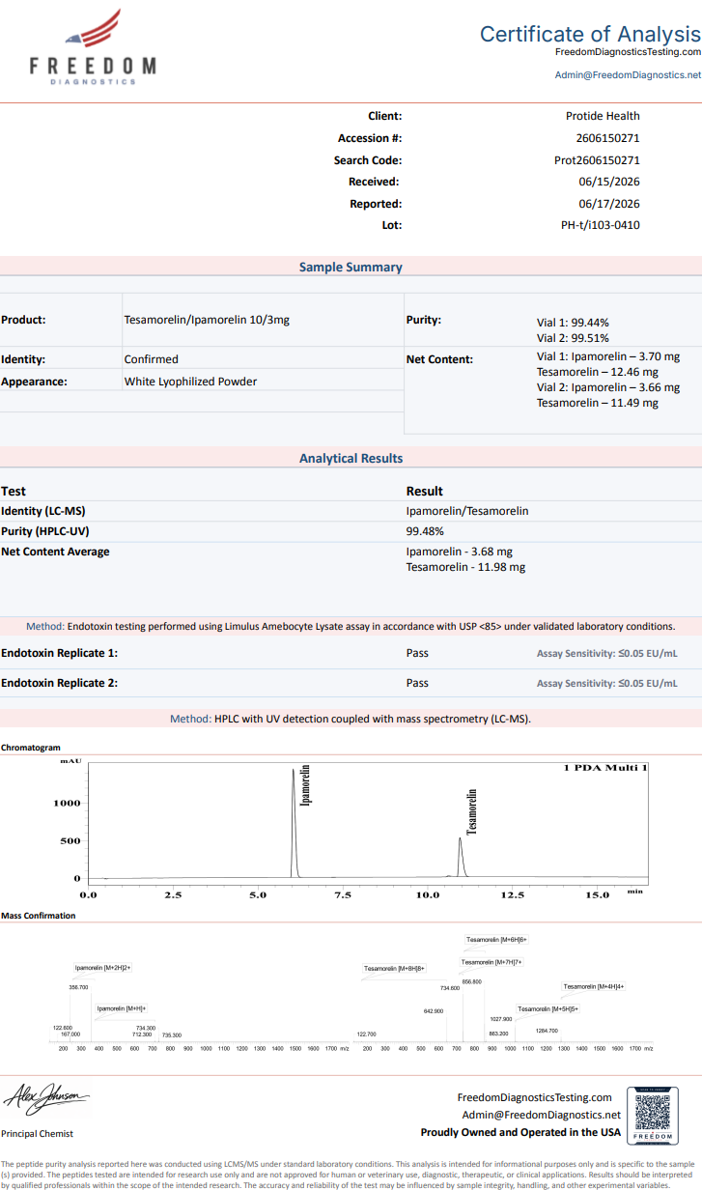This screenshot has width=702, height=1190.
Task: Click the Tesamorelin [M+4H]4+ spectrum label
Action: 594,986
